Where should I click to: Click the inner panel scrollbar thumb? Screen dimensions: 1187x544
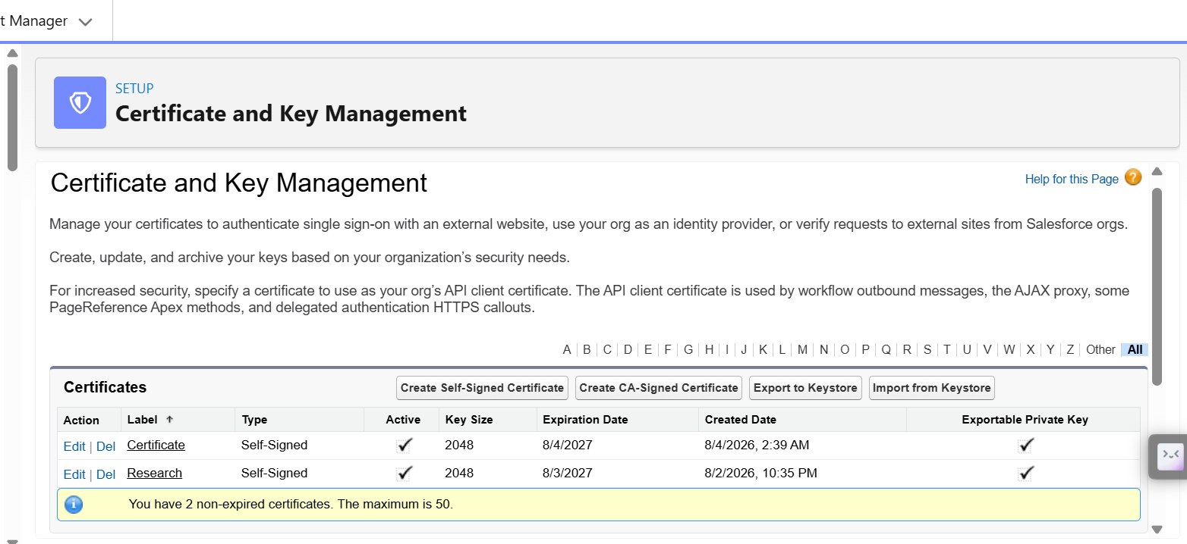pyautogui.click(x=1157, y=286)
